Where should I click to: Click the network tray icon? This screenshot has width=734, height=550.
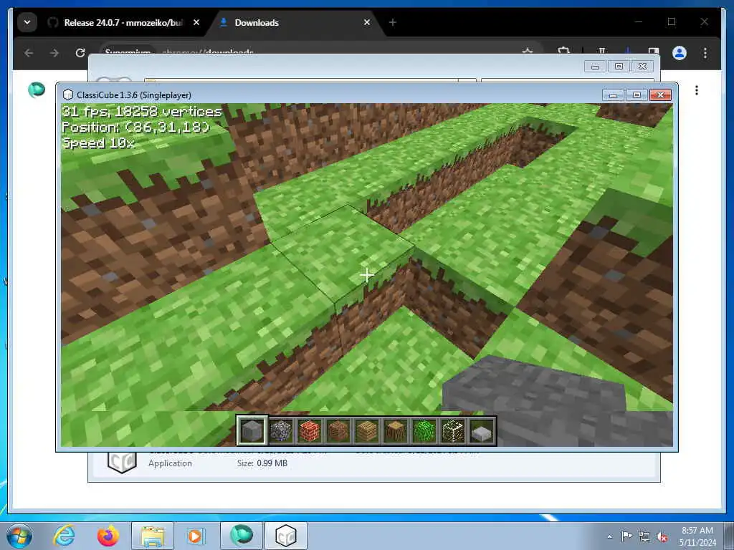coord(644,536)
